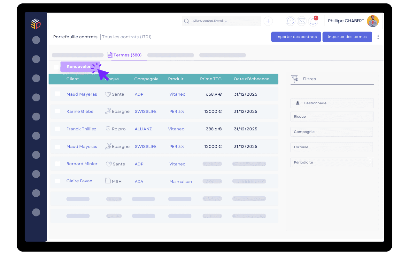This screenshot has height=255, width=409.
Task: Click the Importer des contrats button
Action: (296, 37)
